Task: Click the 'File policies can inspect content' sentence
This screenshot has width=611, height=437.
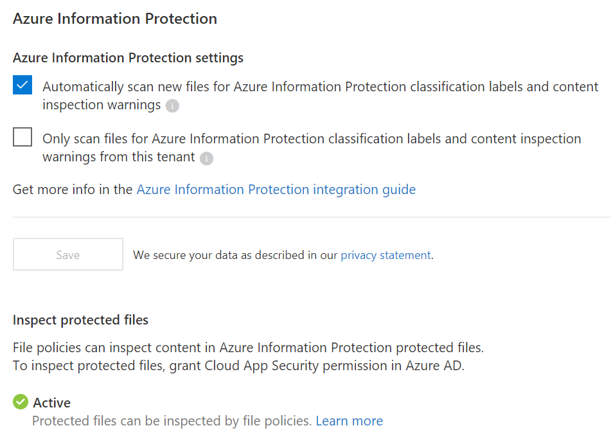Action: pos(248,348)
